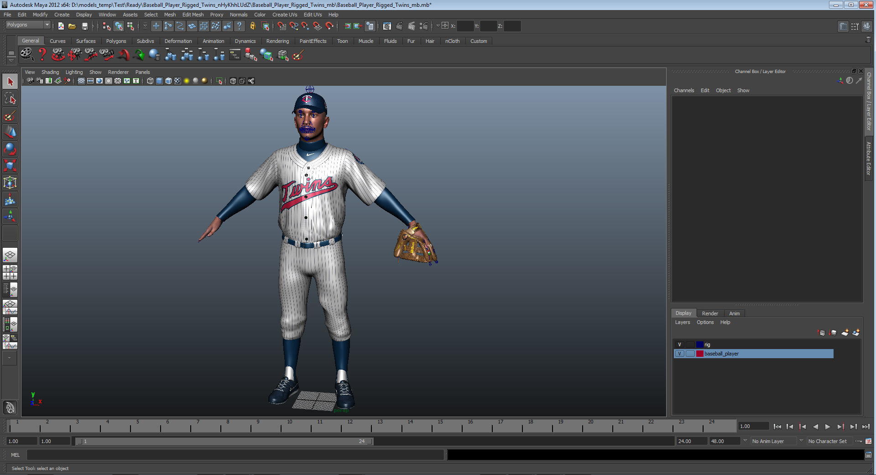Expand the shelf options arrow menu
The height and width of the screenshot is (475, 876).
tap(11, 60)
